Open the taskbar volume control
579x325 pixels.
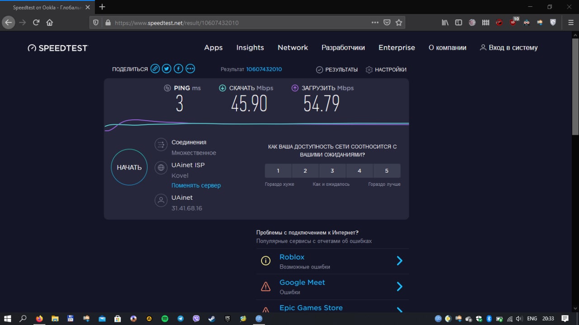[519, 319]
